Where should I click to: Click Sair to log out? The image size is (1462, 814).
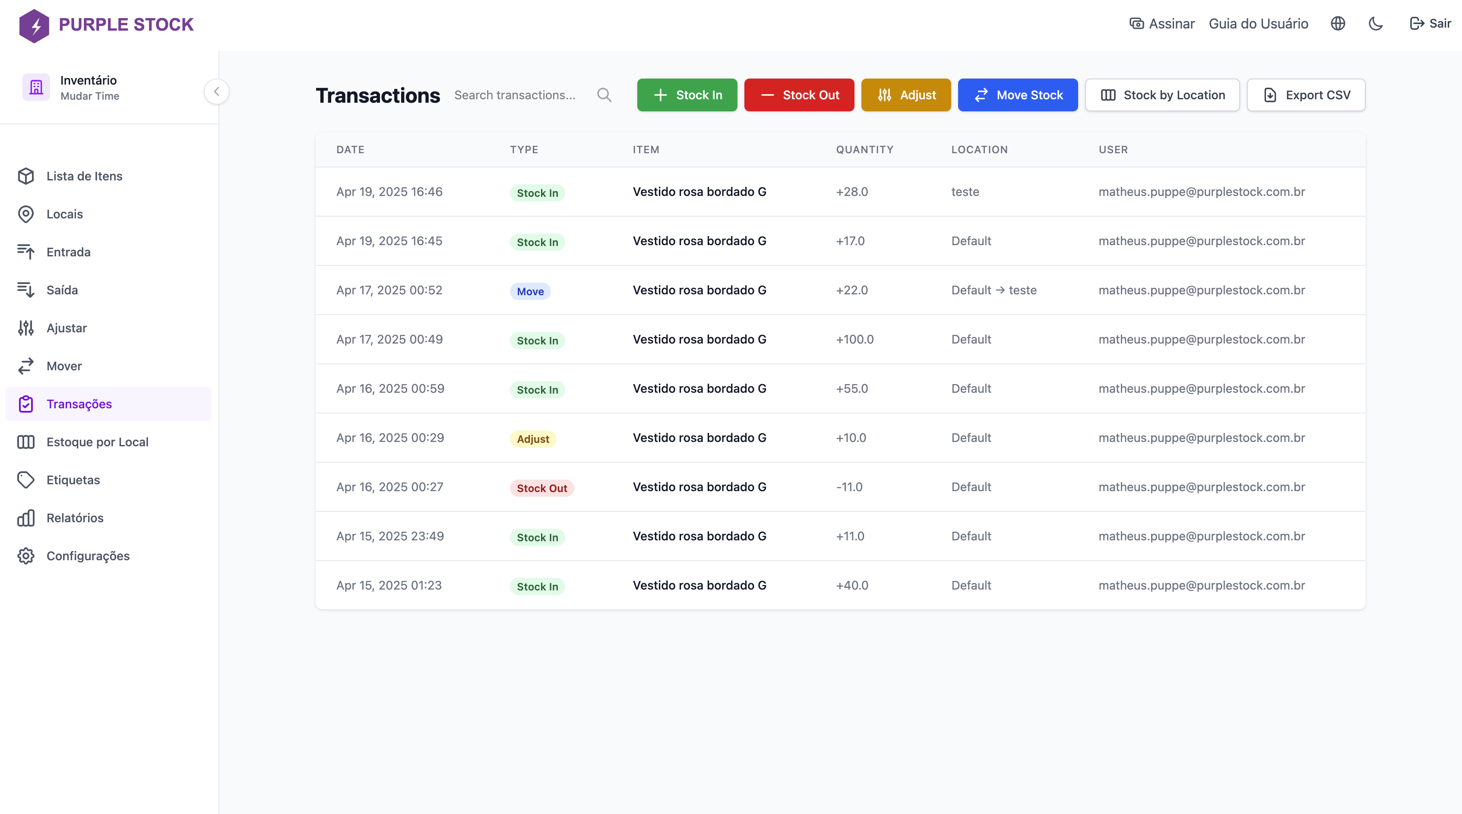click(x=1430, y=24)
